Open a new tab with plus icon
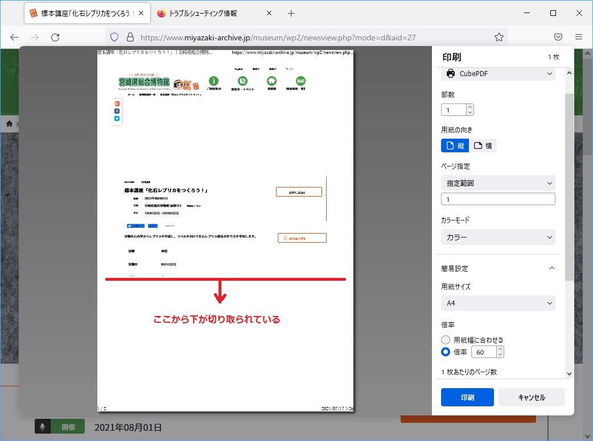This screenshot has width=593, height=441. [291, 13]
